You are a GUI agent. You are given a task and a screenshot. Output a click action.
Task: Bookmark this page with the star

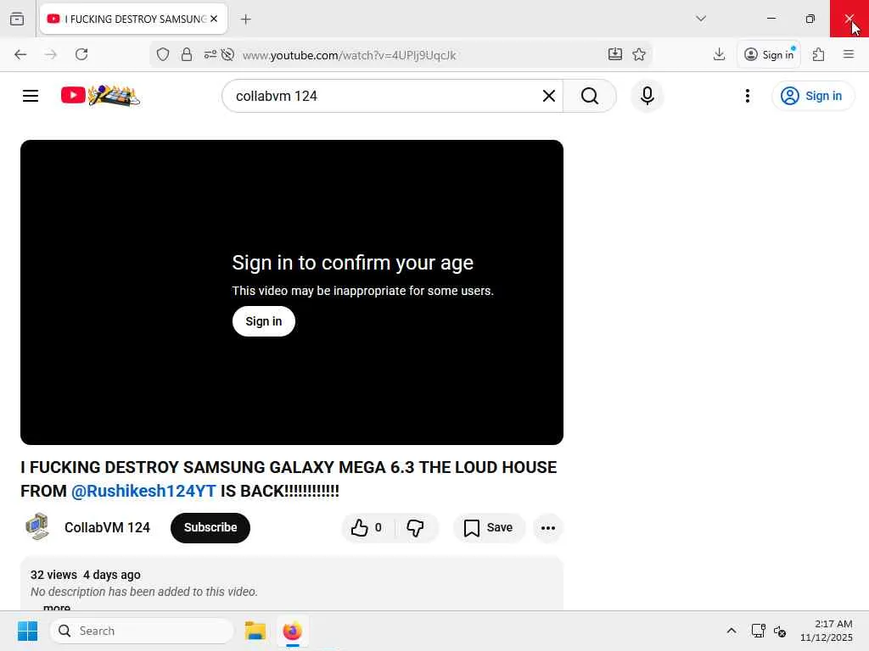pos(639,54)
